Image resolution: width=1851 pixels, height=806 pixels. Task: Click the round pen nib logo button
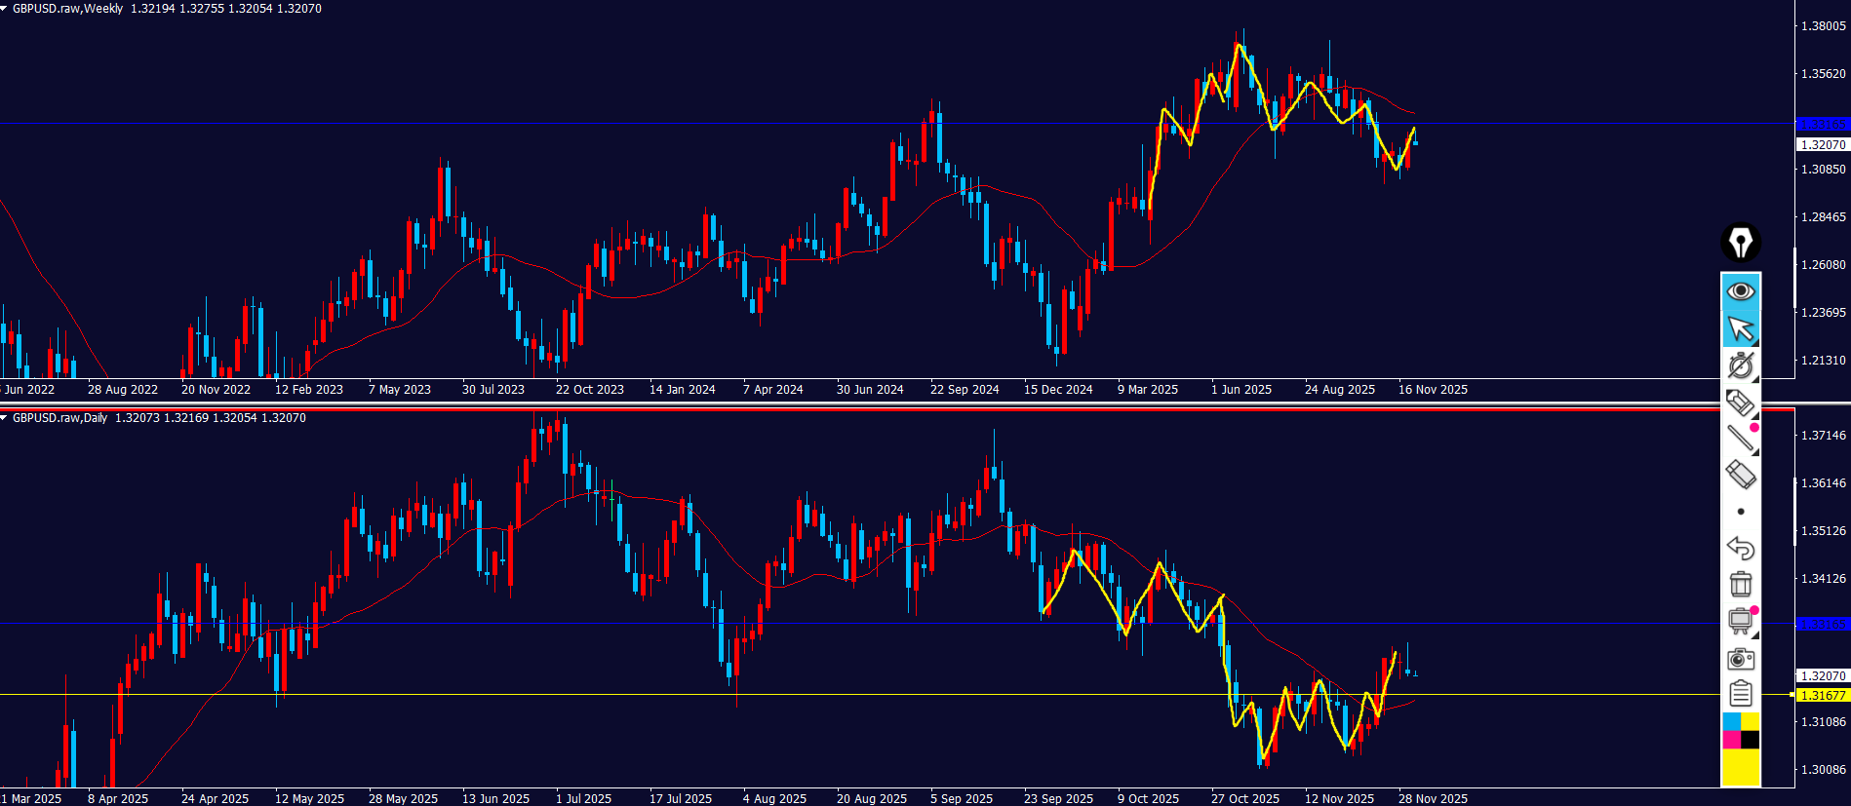click(x=1740, y=243)
